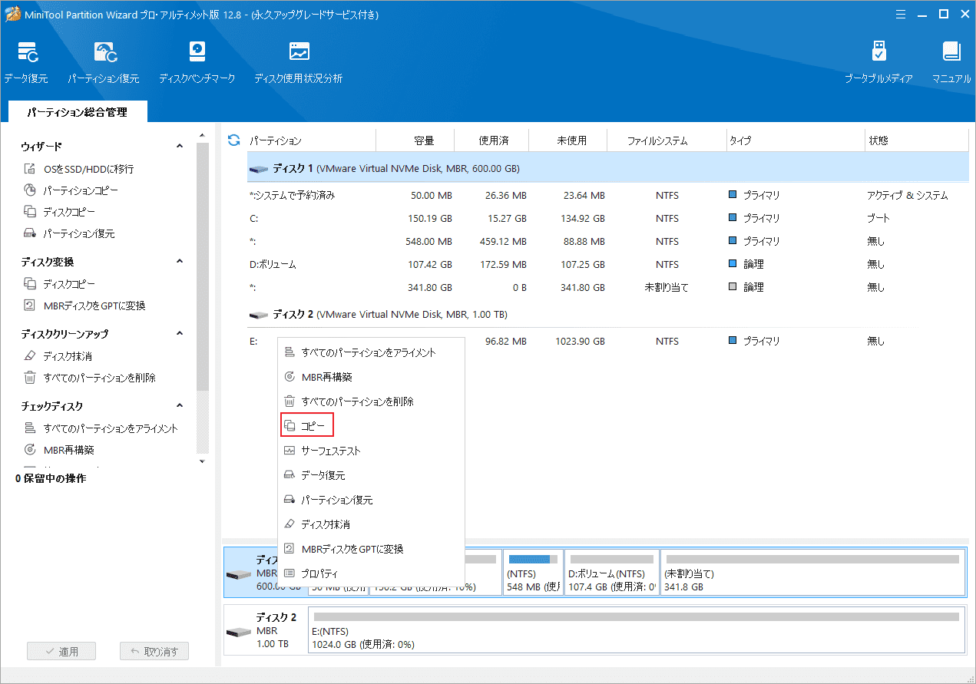Select the ディスク 1 header row
The height and width of the screenshot is (684, 976).
[607, 168]
